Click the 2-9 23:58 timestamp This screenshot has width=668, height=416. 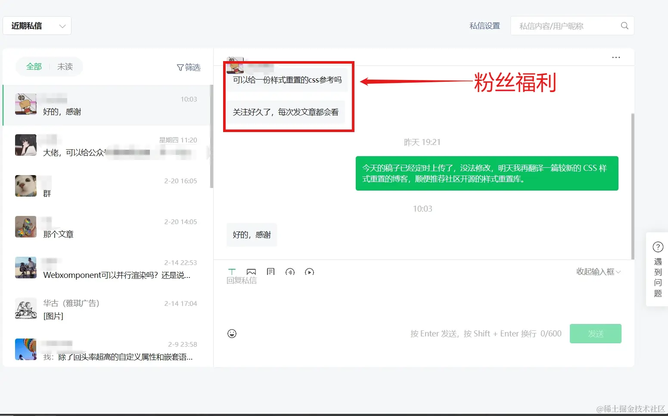183,345
